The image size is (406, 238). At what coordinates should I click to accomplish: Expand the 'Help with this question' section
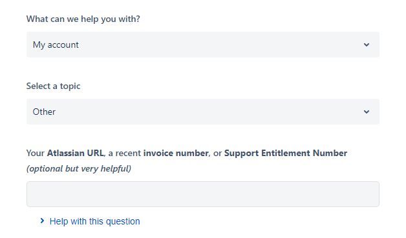(90, 221)
